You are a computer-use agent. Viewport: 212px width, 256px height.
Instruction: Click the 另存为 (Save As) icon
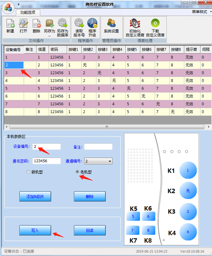point(49,24)
